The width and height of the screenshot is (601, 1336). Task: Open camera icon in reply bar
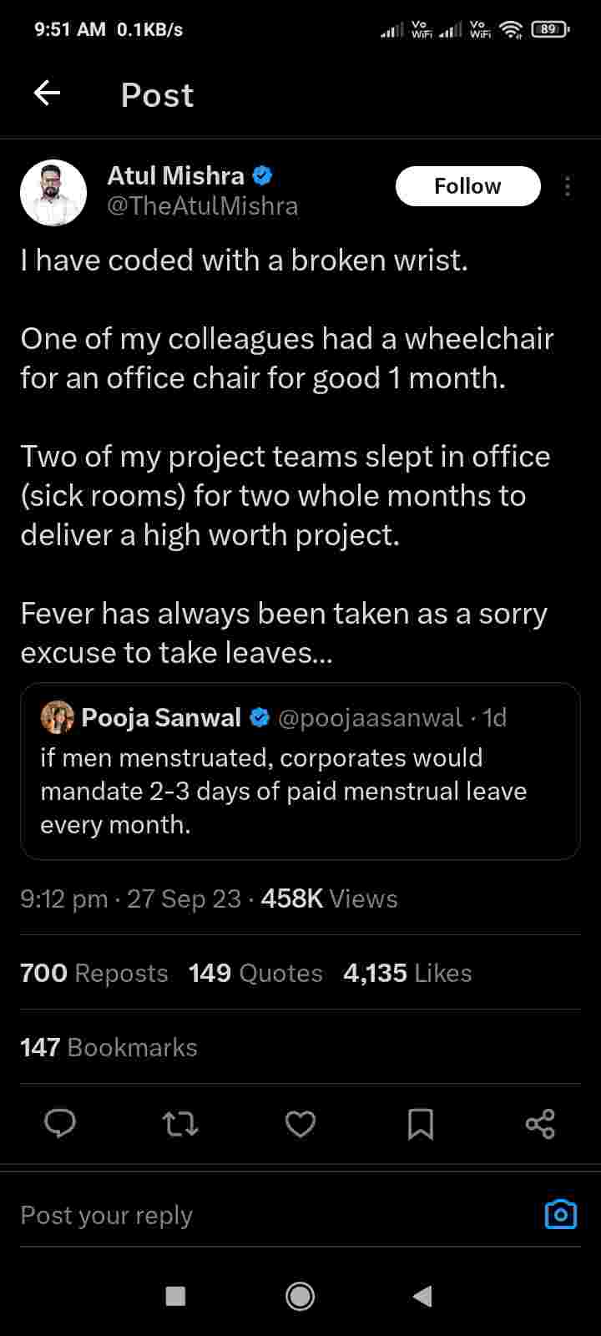tap(560, 1214)
